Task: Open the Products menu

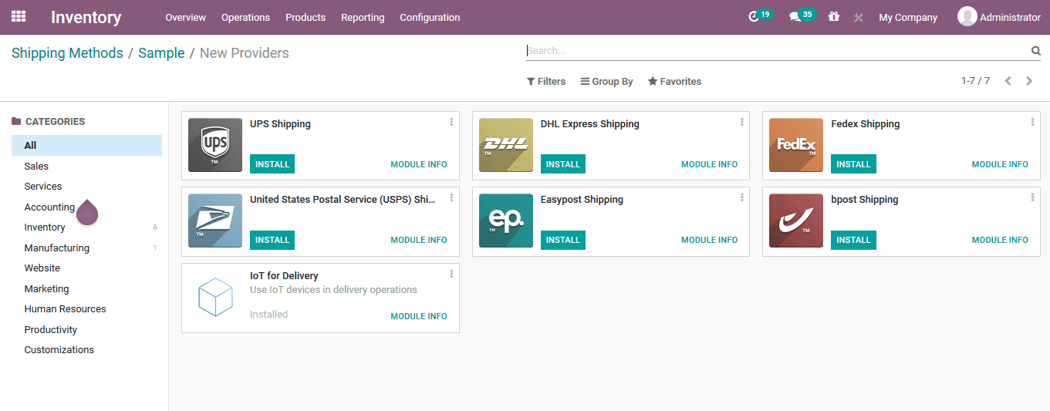Action: [x=306, y=17]
